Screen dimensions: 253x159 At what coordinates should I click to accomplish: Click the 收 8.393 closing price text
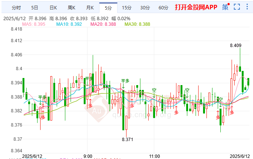click(x=79, y=19)
